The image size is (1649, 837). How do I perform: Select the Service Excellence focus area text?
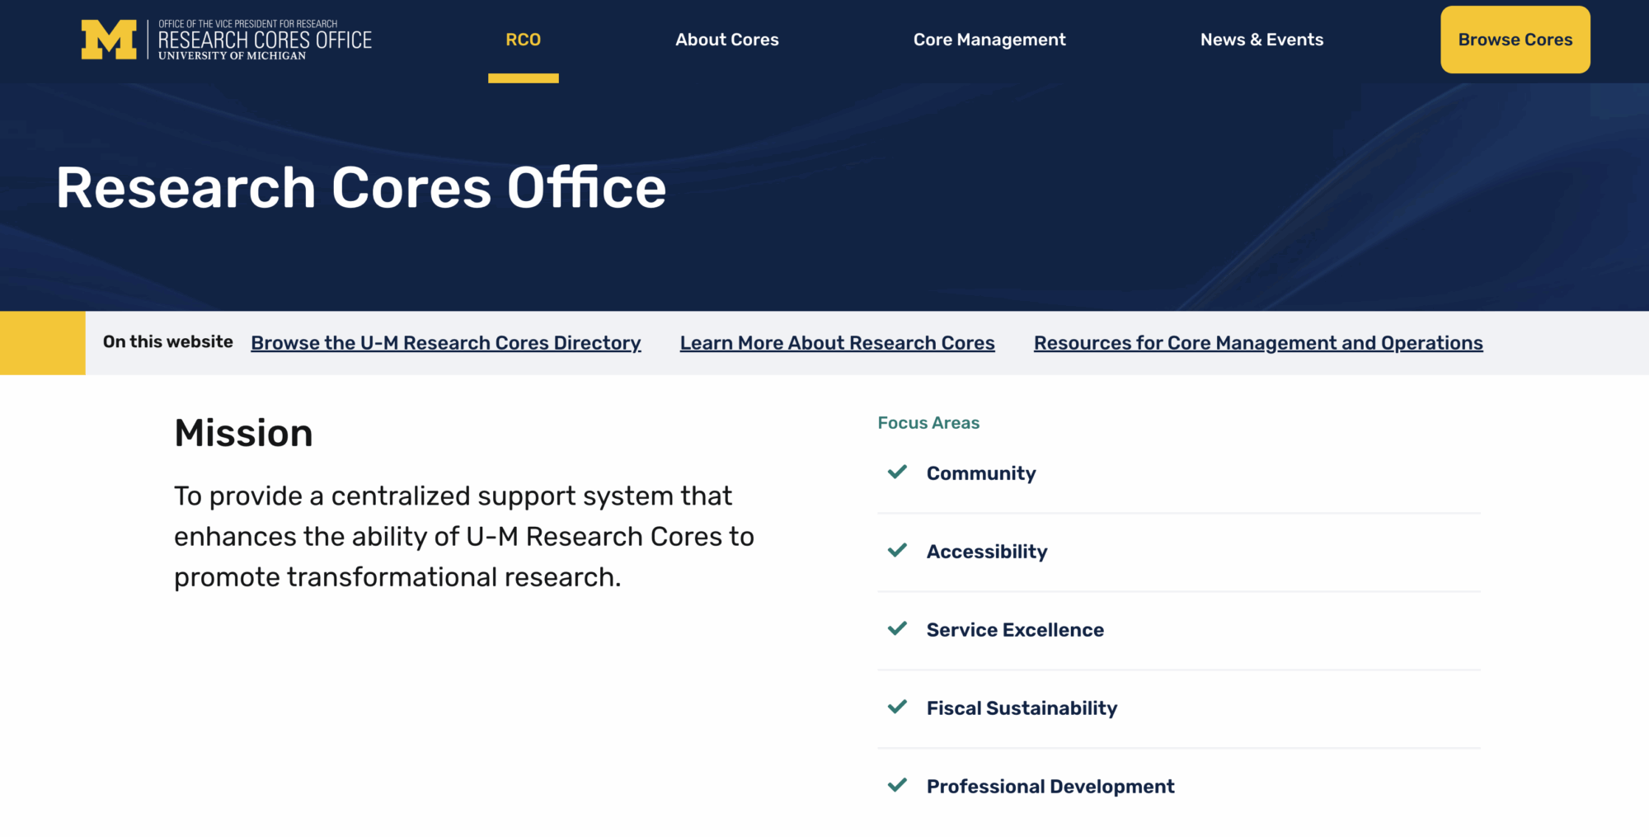click(1015, 630)
